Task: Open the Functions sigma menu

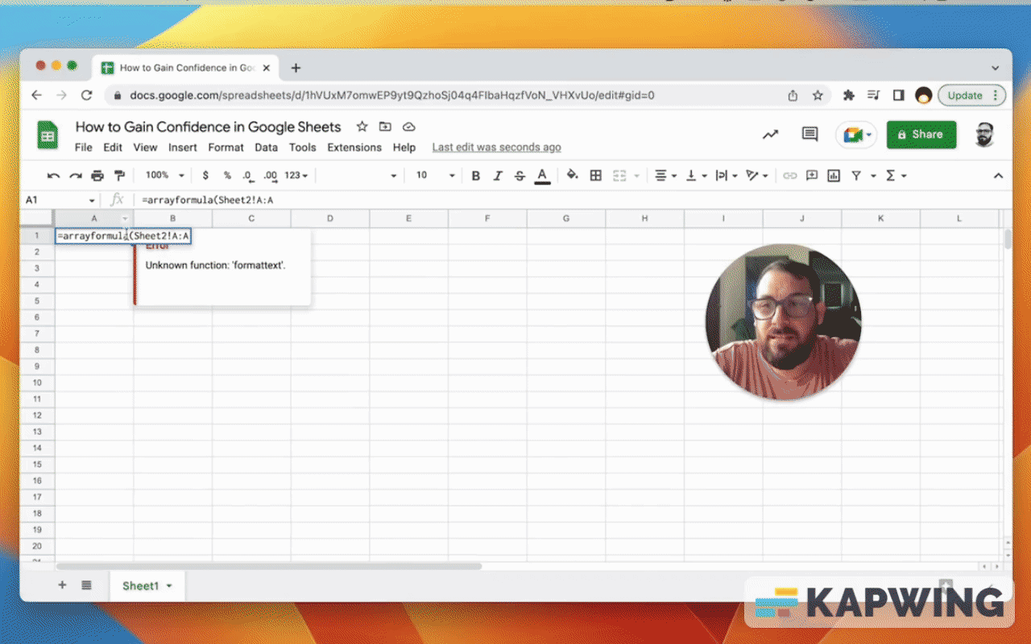Action: [896, 175]
